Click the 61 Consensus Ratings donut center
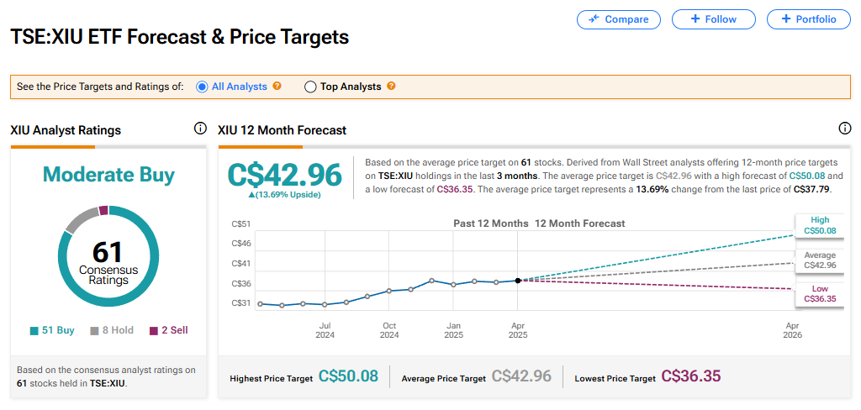 point(108,262)
